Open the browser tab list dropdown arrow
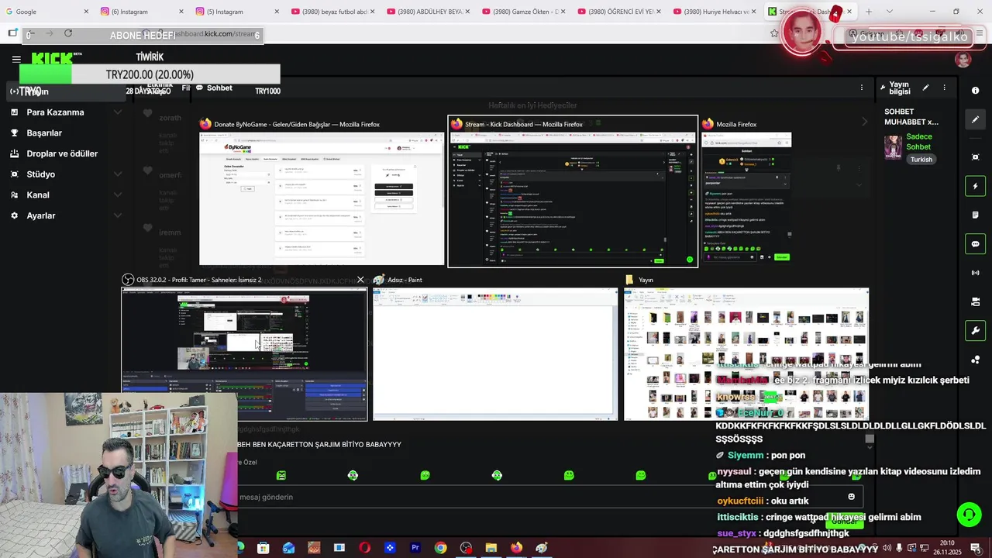Viewport: 992px width, 558px height. 889,12
